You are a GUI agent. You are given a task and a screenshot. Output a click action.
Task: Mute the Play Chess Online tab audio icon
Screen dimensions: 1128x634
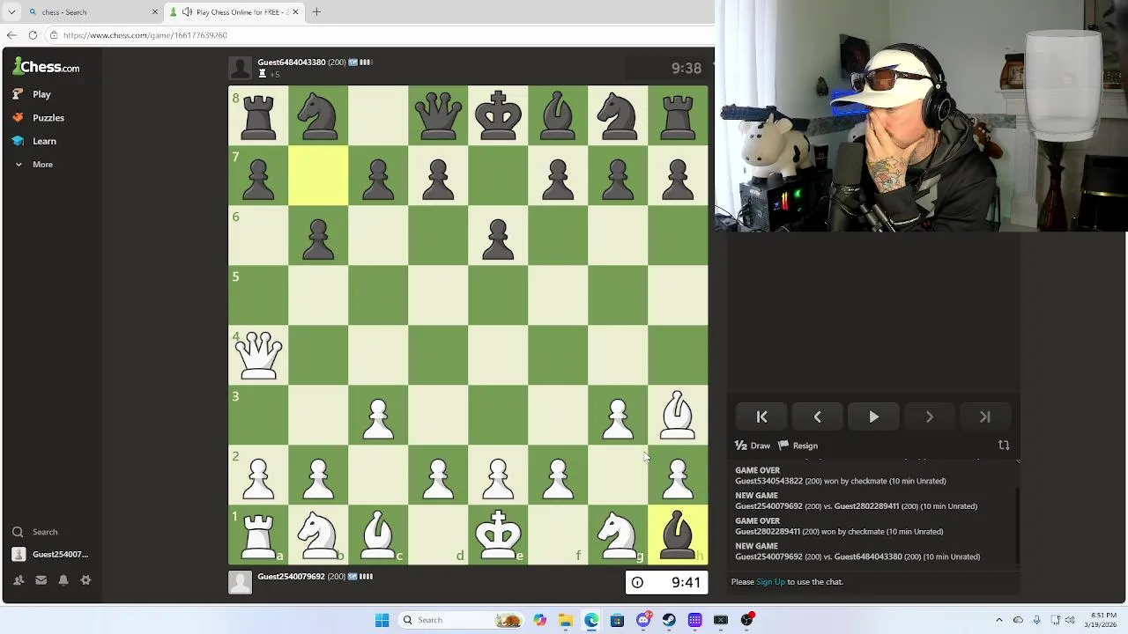coord(188,12)
